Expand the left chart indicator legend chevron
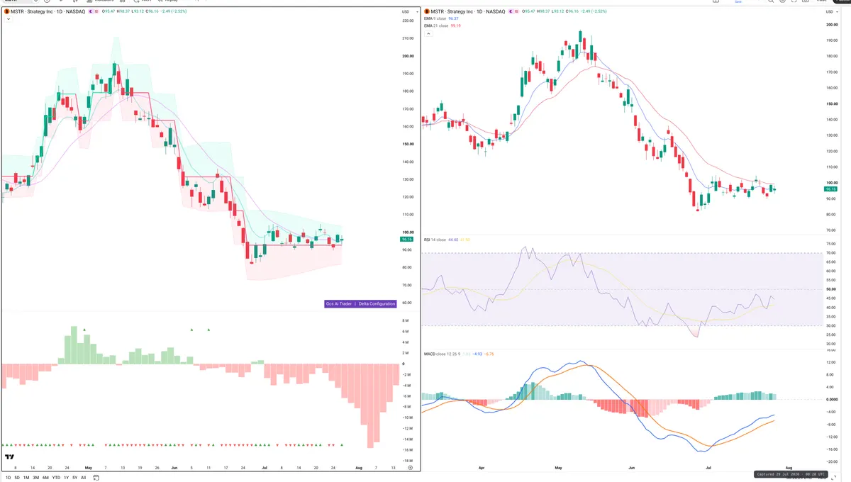 pos(9,20)
